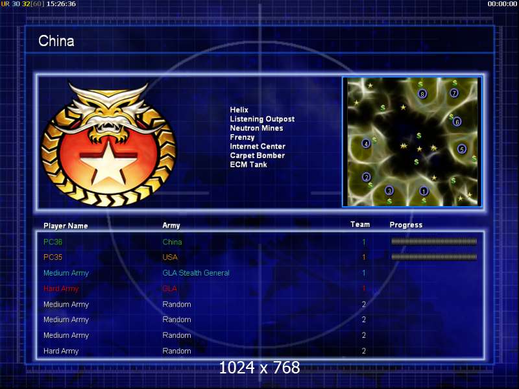Select start position 3 on the map

click(x=389, y=191)
